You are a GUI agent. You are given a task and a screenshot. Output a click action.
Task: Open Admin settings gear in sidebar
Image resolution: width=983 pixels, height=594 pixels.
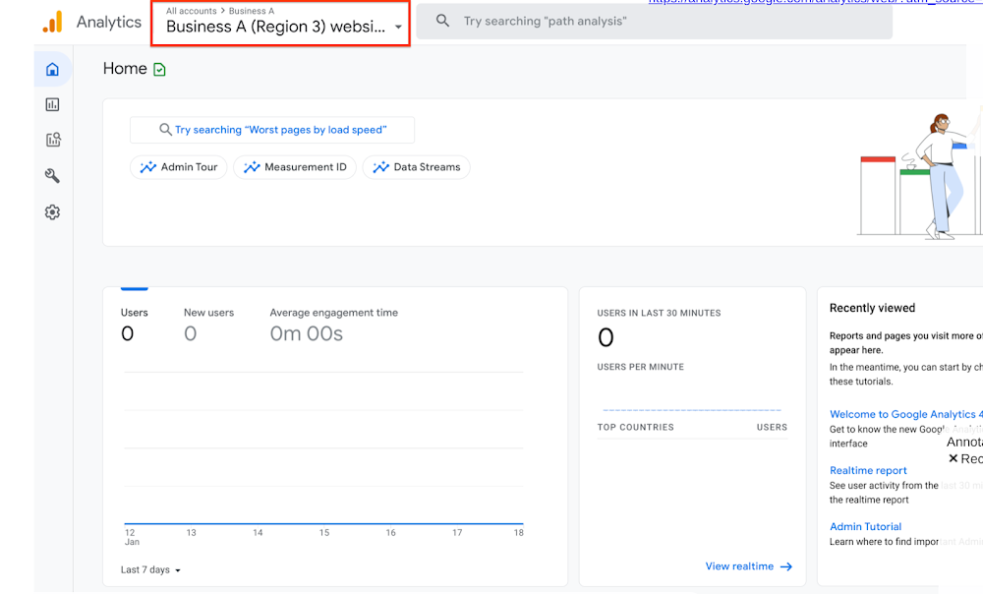pos(52,211)
